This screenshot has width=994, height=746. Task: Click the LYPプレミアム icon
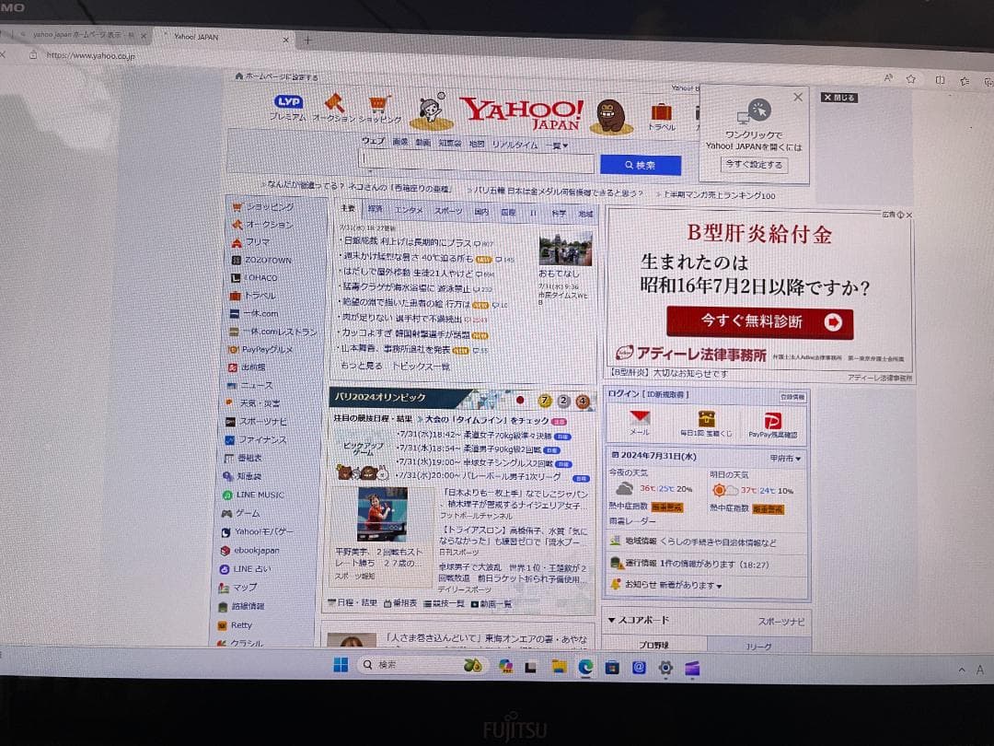(287, 103)
